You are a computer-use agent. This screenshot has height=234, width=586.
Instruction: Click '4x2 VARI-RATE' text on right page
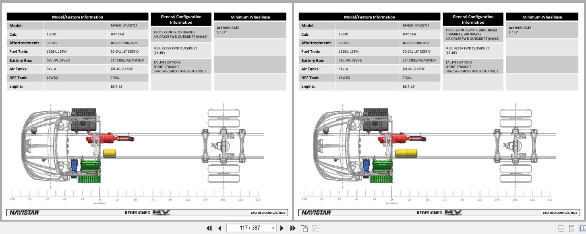520,28
